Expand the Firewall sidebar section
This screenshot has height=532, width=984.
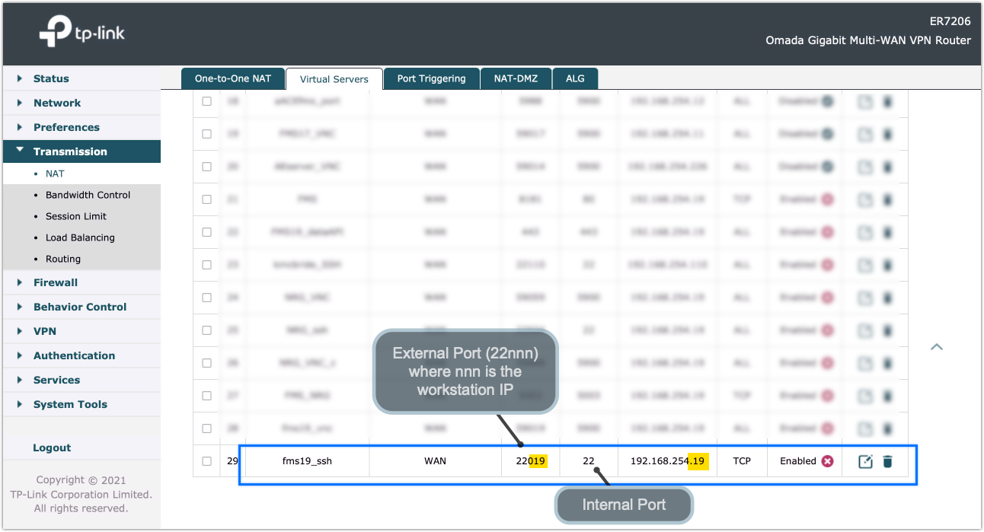[x=81, y=282]
